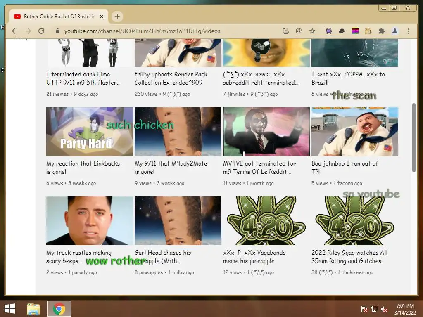This screenshot has width=423, height=317.
Task: Click the '2 views • 1 parody ago' text
Action: (71, 272)
